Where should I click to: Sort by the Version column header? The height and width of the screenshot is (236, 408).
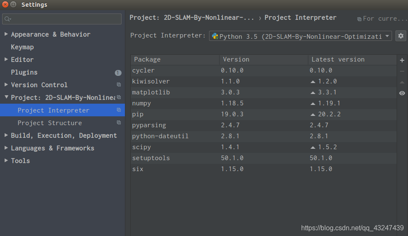click(x=264, y=59)
